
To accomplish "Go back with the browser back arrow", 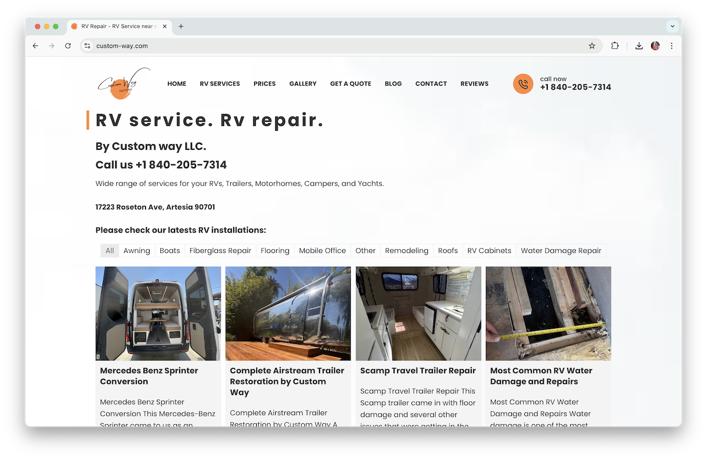I will point(35,46).
